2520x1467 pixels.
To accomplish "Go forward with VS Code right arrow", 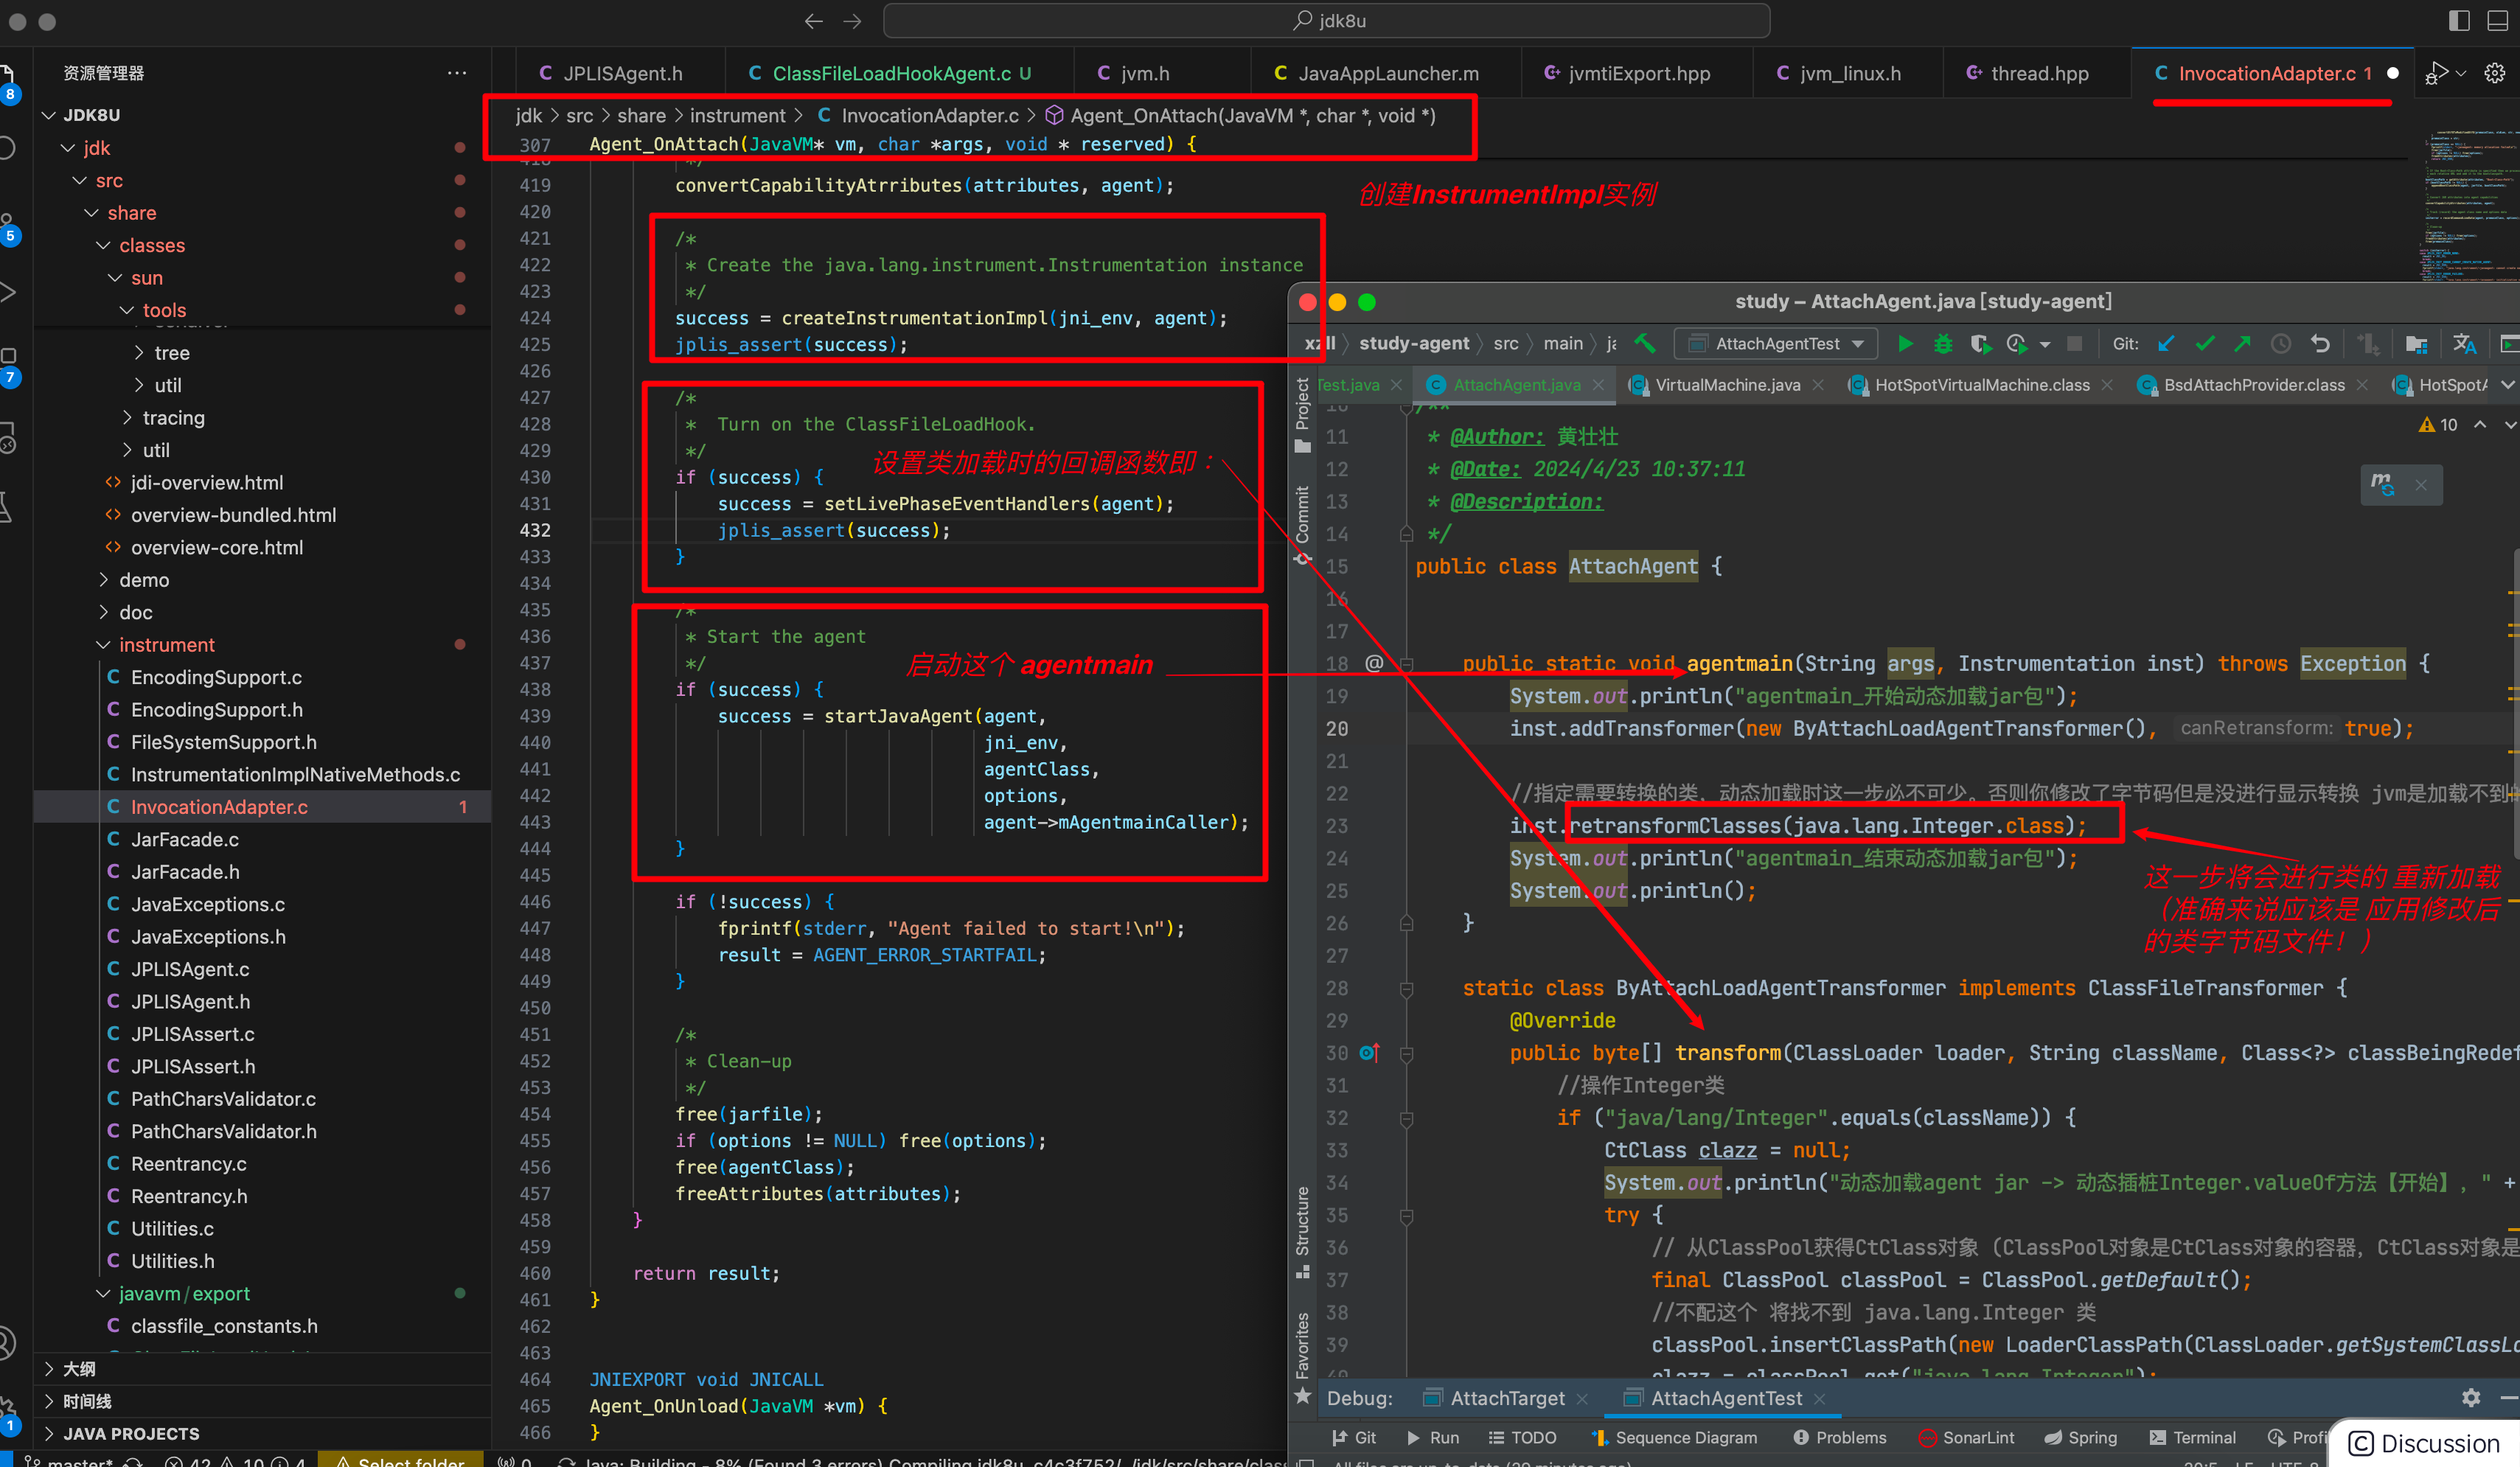I will 852,21.
